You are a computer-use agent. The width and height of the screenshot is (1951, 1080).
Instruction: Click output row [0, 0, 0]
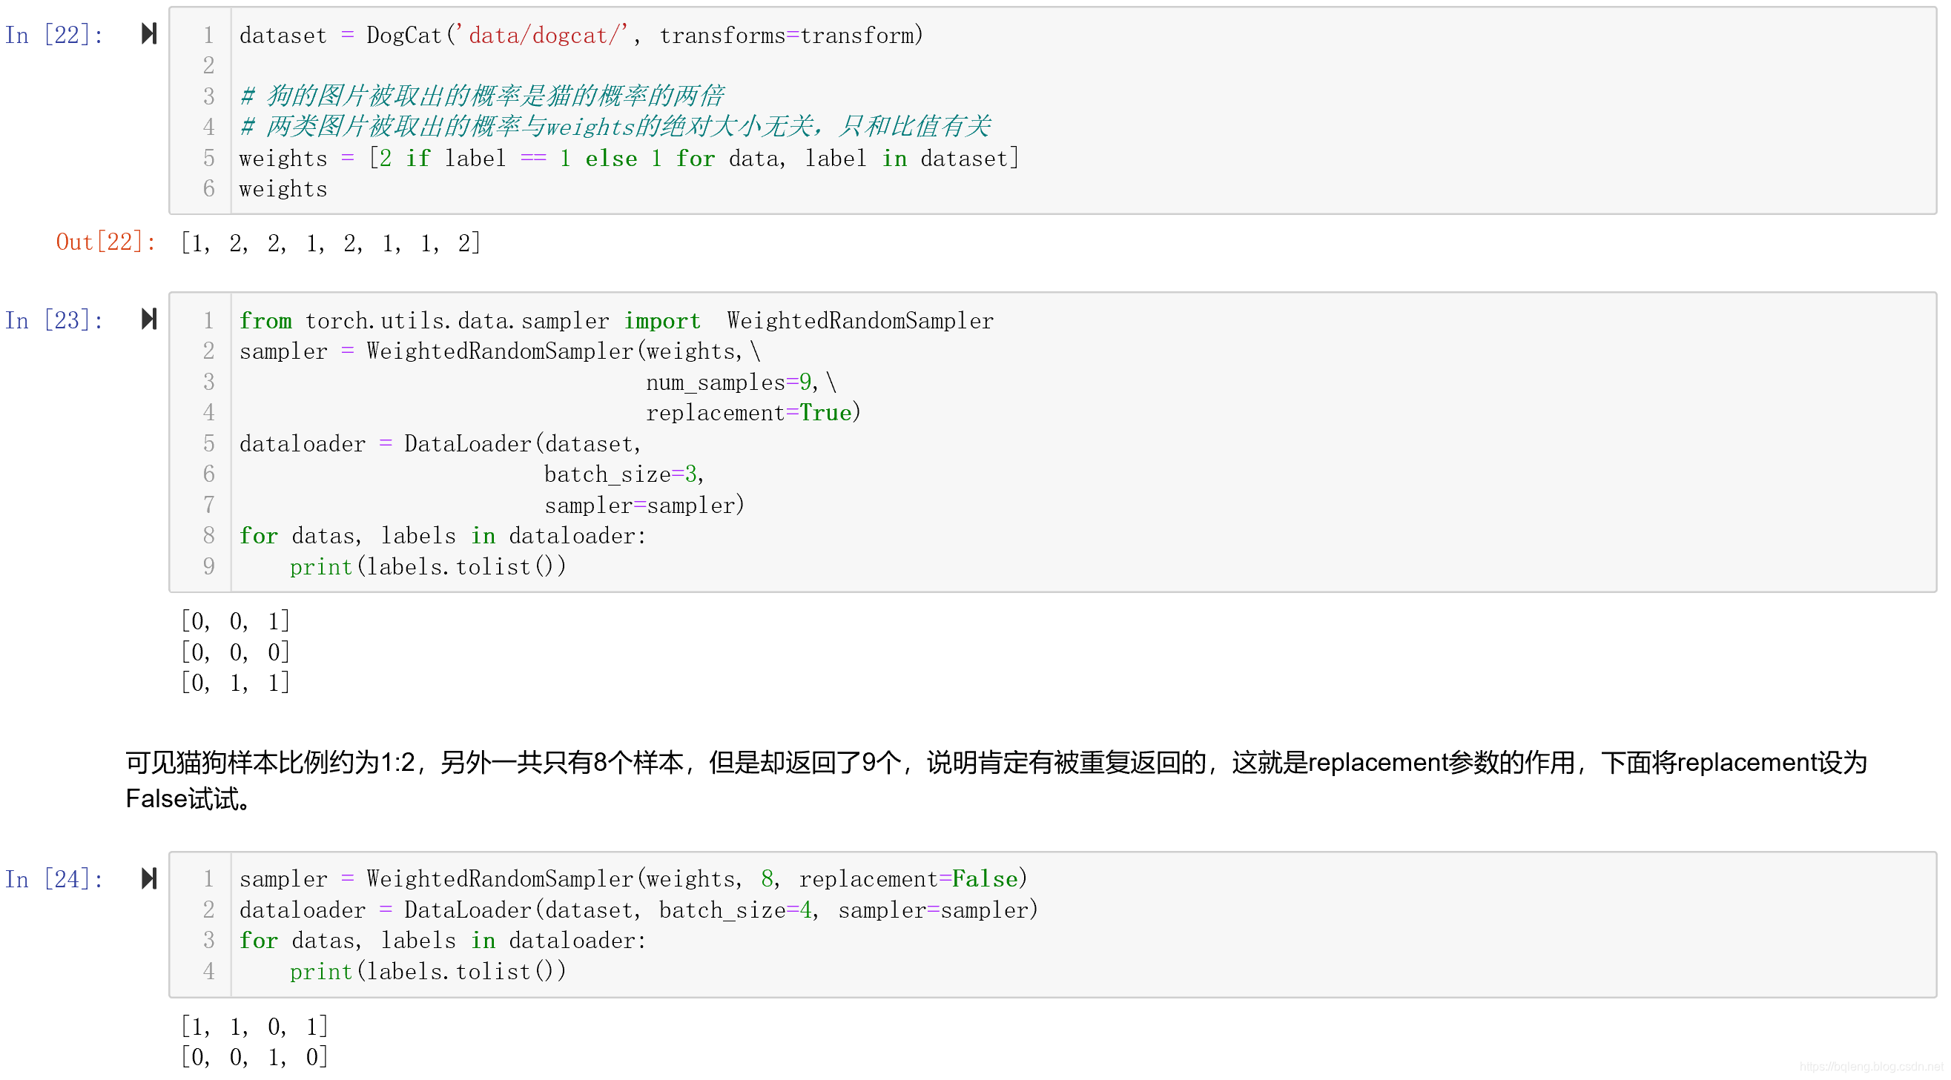pyautogui.click(x=235, y=652)
